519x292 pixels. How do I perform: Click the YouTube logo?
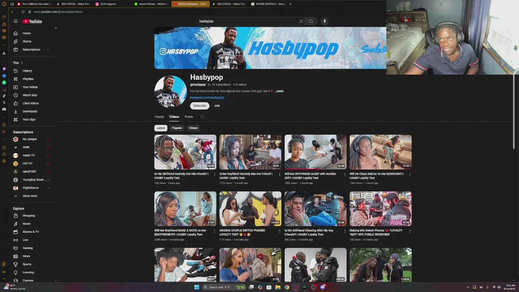[32, 21]
